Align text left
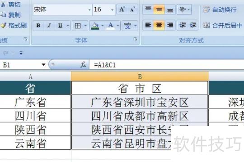This screenshot has height=162, width=244. point(148,25)
